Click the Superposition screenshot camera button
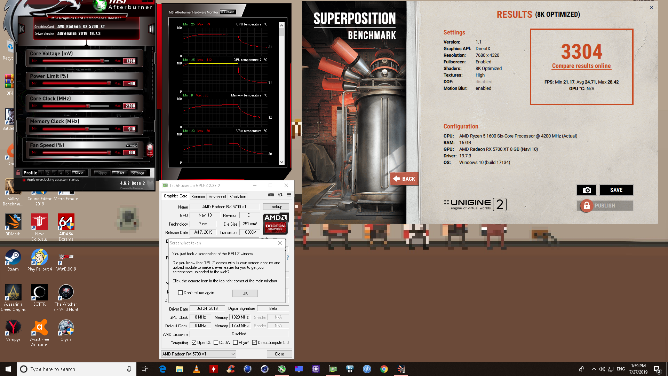 coord(587,190)
